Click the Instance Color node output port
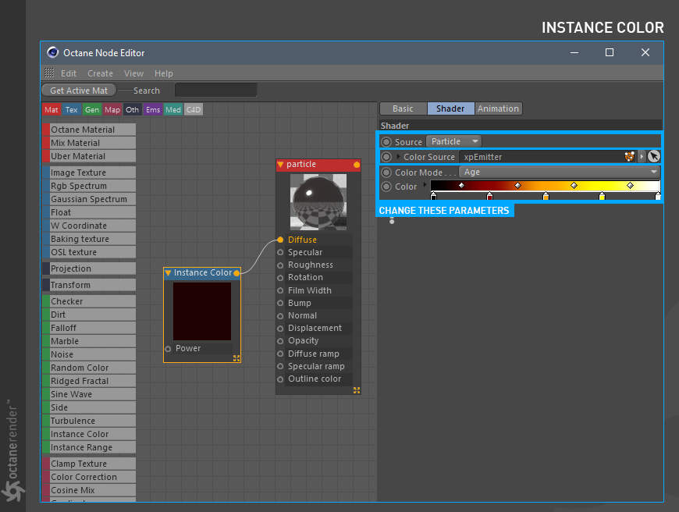 pos(236,273)
